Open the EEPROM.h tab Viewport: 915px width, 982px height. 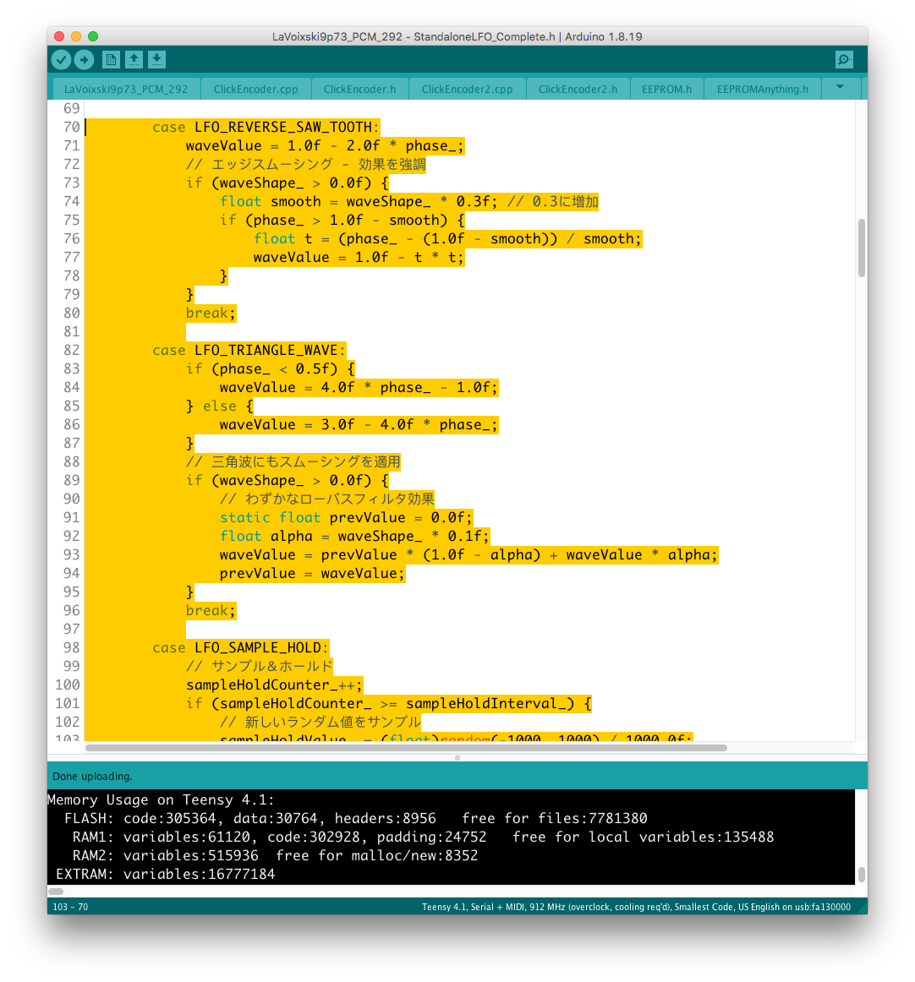click(666, 89)
